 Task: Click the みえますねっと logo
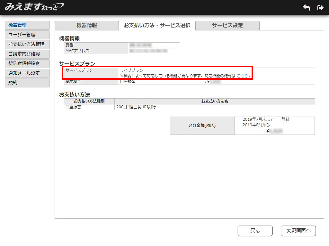34,7
